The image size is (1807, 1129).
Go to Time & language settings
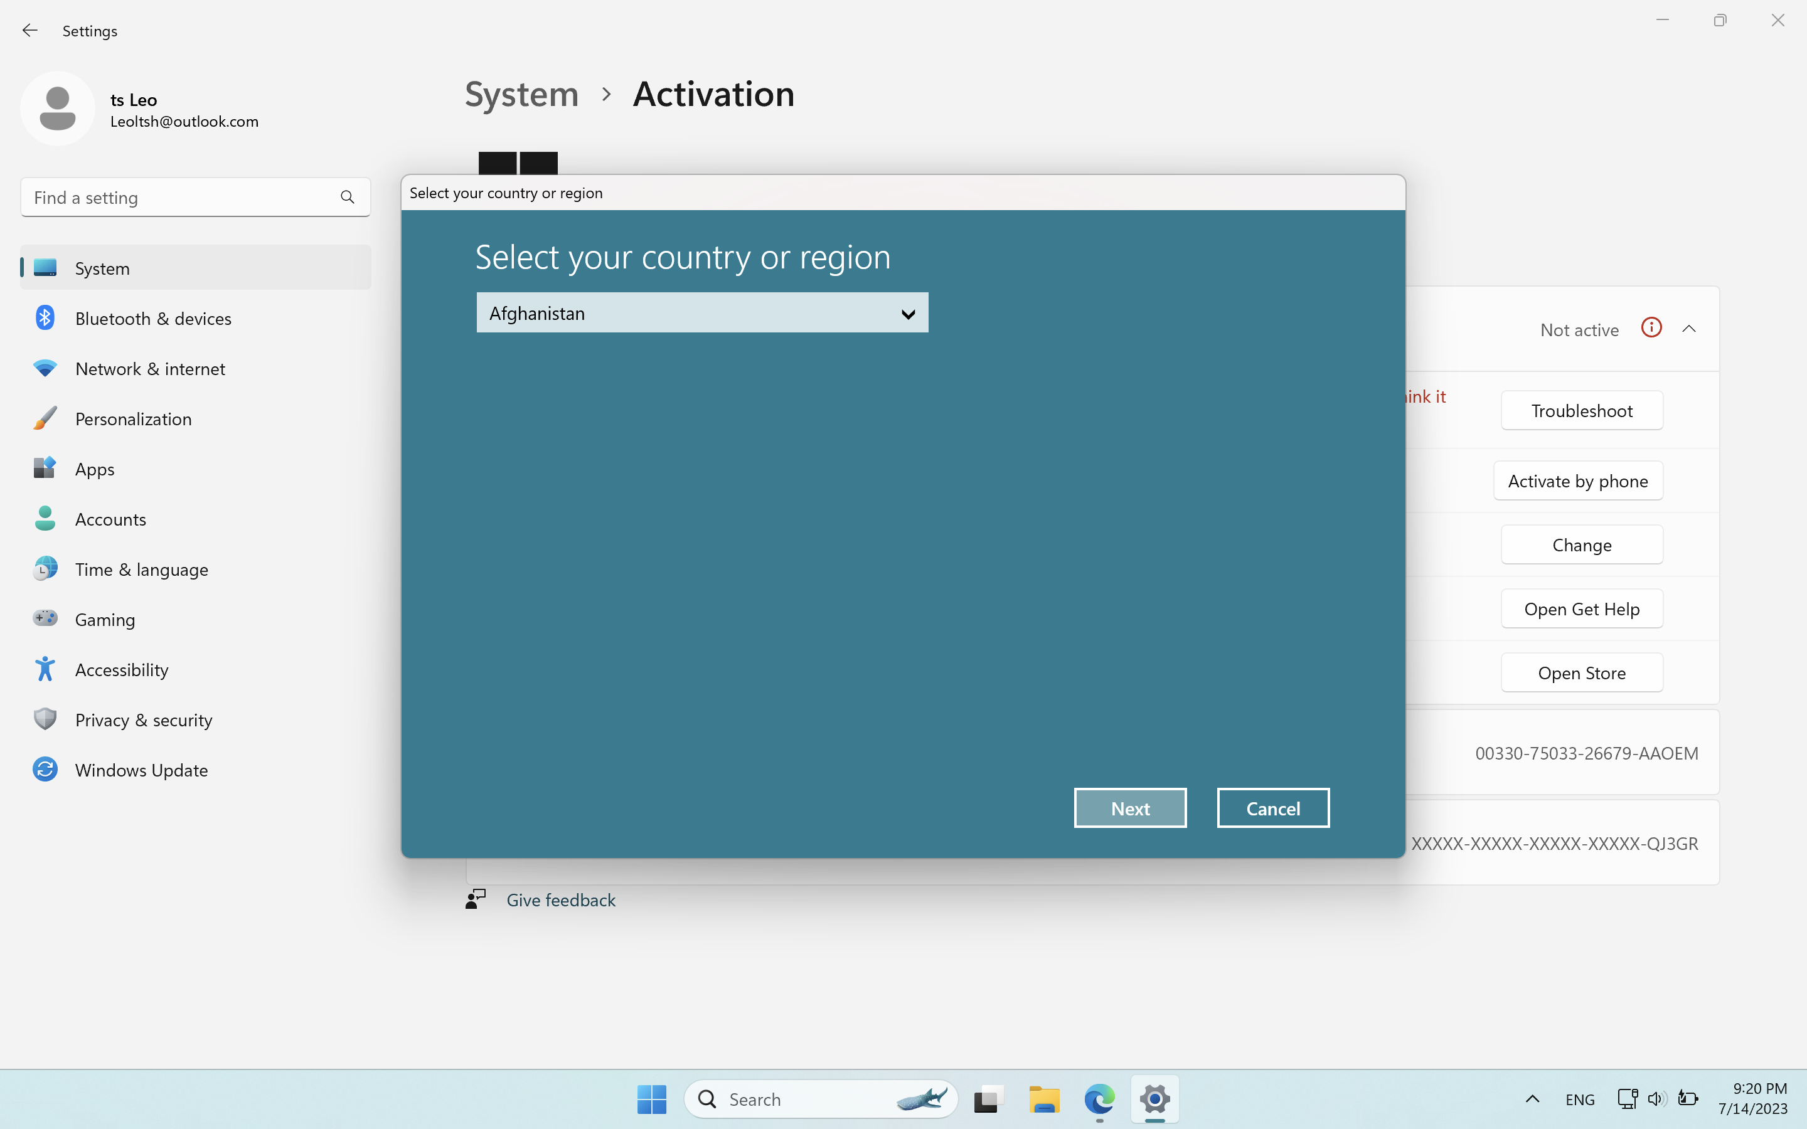[141, 570]
